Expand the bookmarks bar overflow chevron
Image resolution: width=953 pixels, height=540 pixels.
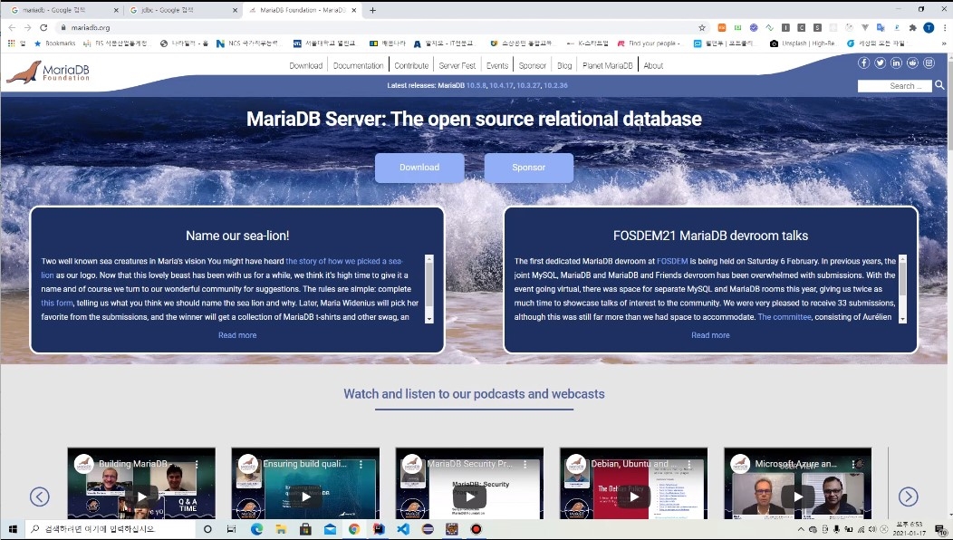944,43
